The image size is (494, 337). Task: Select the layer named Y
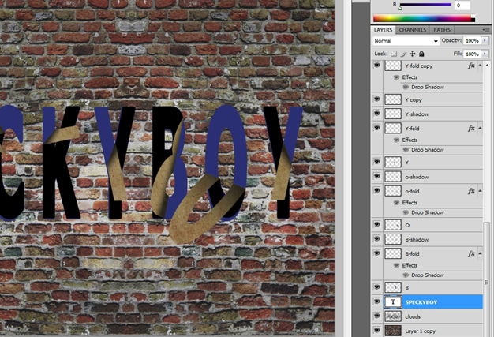tap(433, 163)
